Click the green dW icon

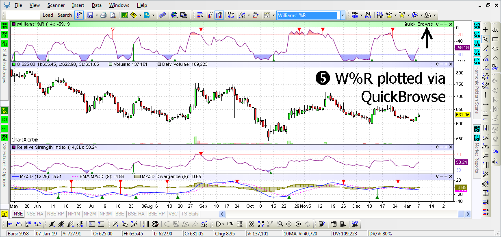point(124,15)
